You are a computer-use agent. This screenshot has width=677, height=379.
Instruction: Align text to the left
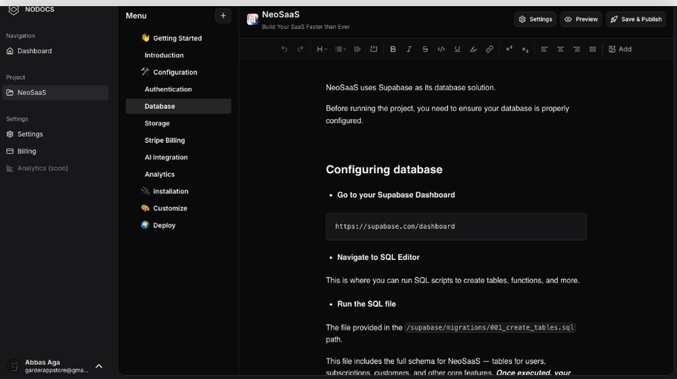point(544,49)
